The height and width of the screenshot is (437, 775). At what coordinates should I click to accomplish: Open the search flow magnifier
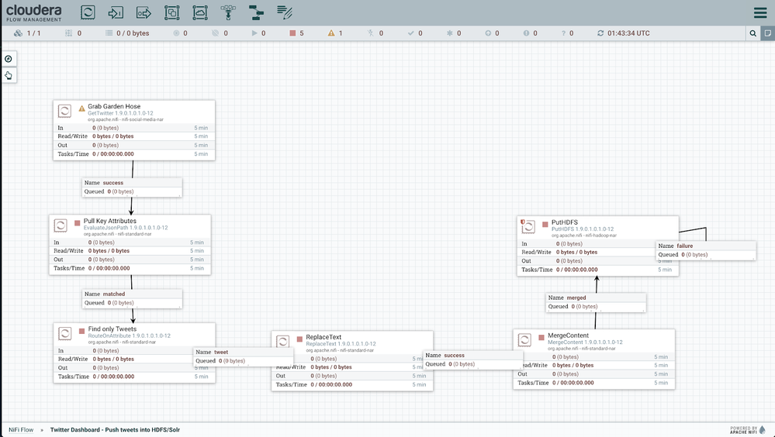tap(753, 33)
